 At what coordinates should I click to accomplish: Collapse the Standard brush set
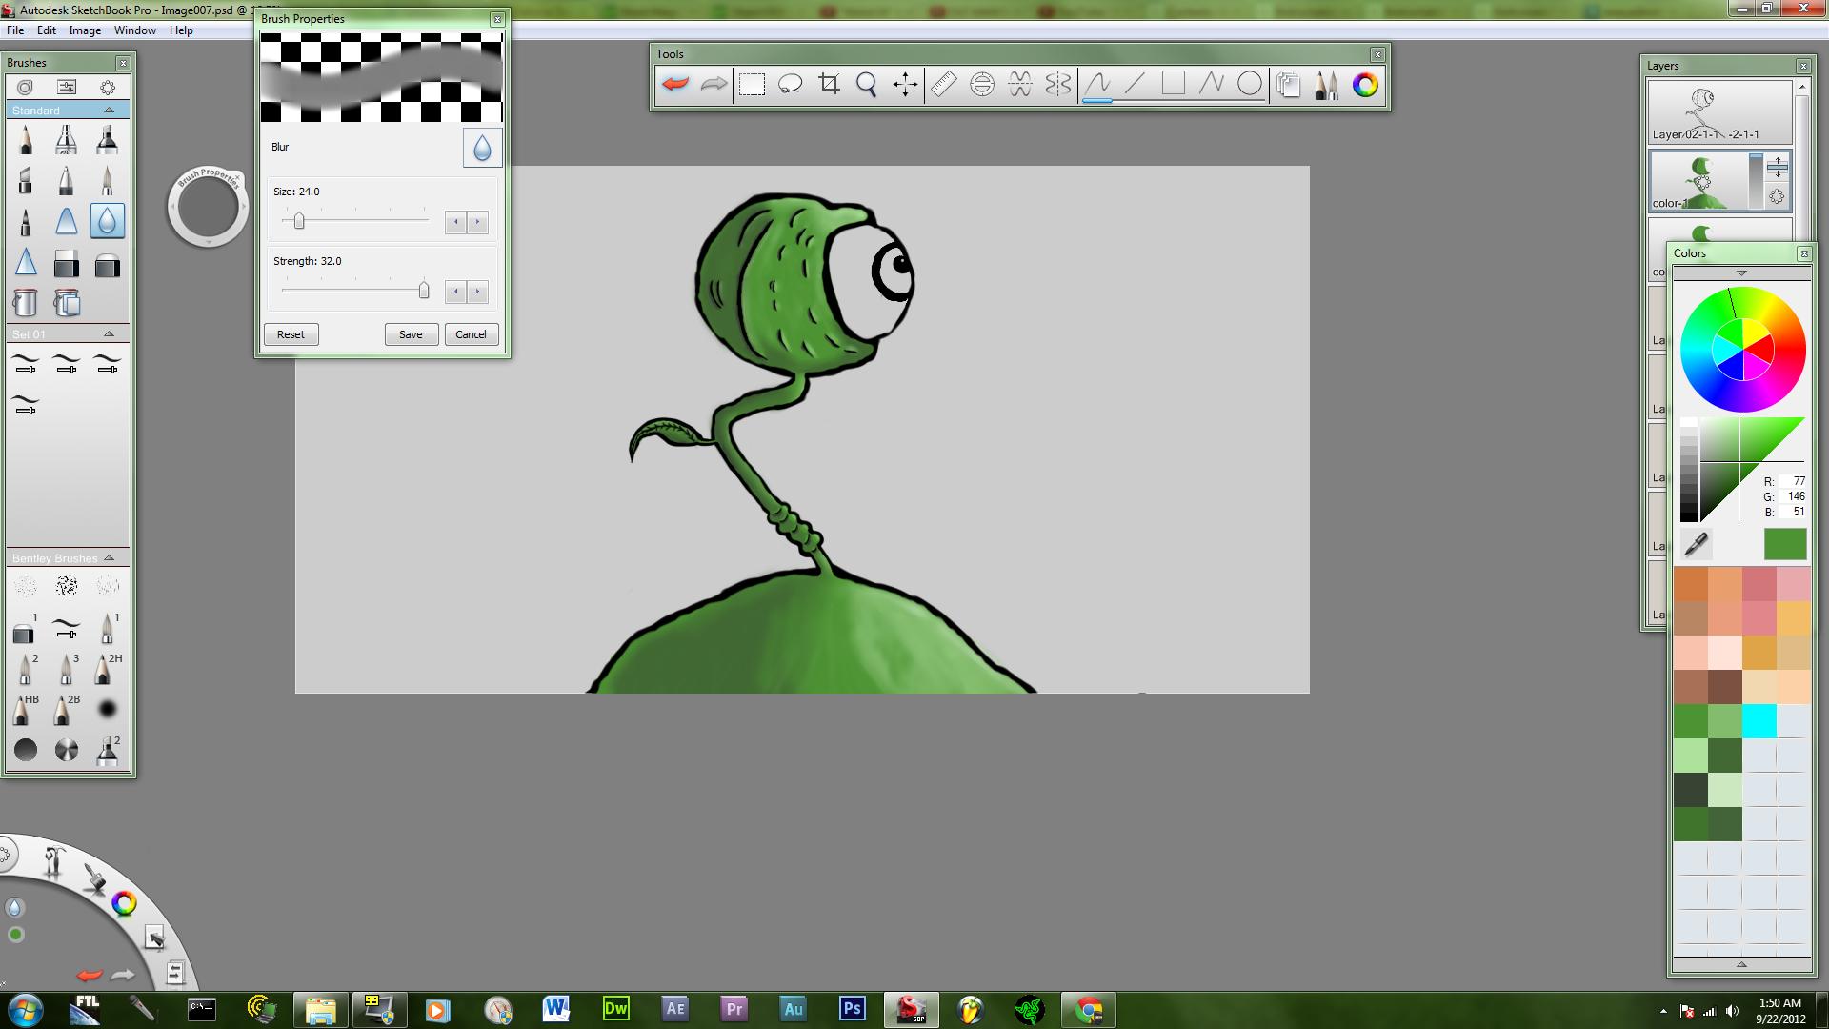point(109,111)
